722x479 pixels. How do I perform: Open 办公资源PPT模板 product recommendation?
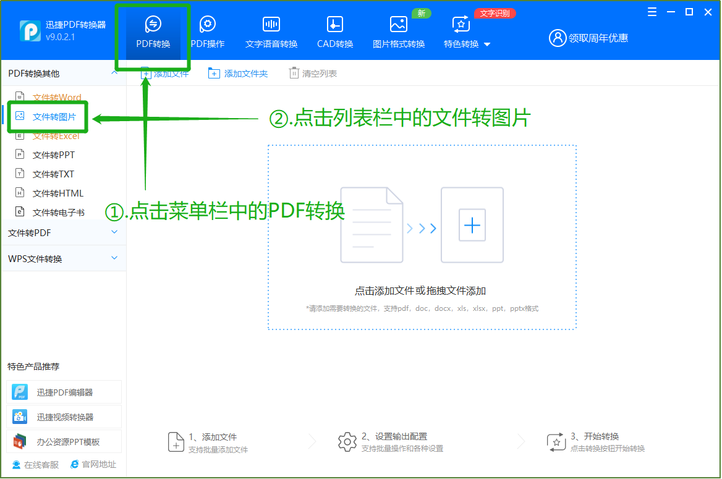[64, 442]
